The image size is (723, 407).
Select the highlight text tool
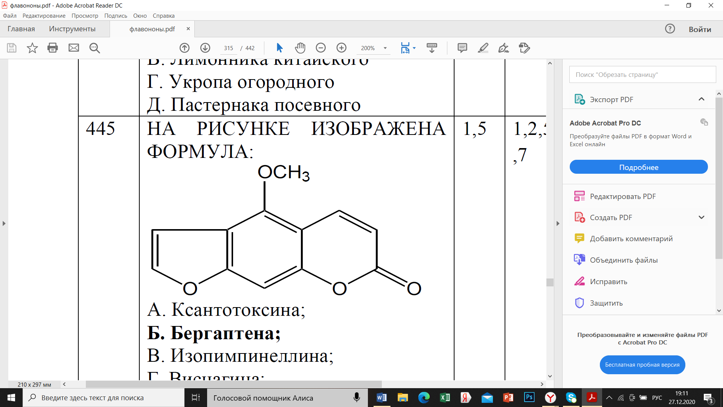(483, 48)
